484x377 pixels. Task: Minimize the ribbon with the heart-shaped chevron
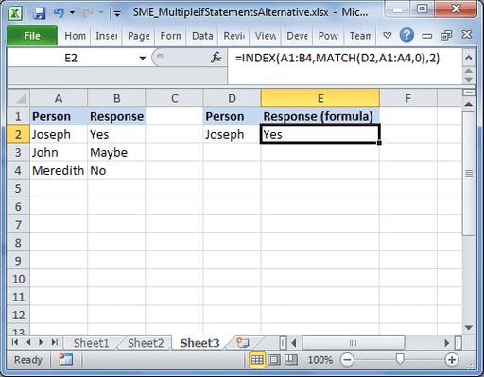[x=388, y=35]
